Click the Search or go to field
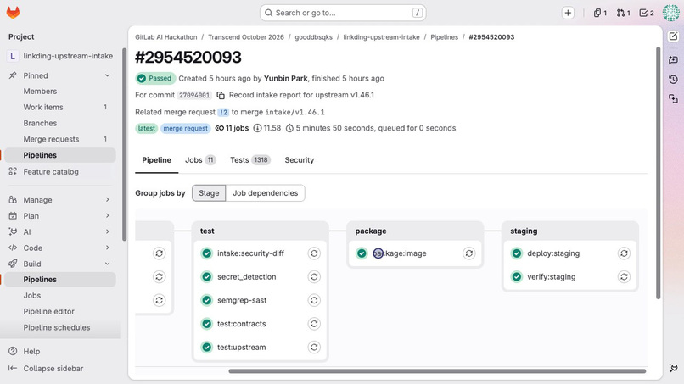The image size is (684, 384). pos(343,13)
